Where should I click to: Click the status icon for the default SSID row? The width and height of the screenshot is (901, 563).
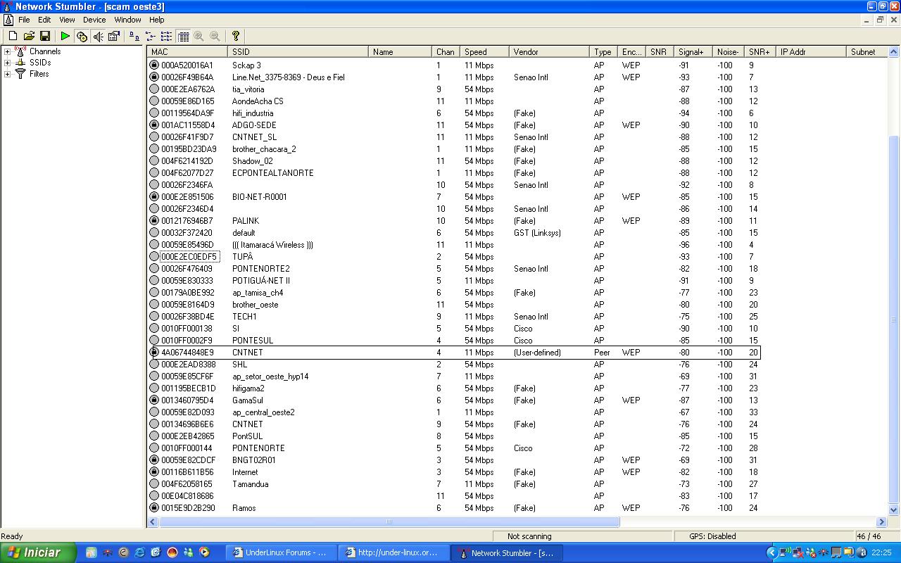[x=154, y=233]
